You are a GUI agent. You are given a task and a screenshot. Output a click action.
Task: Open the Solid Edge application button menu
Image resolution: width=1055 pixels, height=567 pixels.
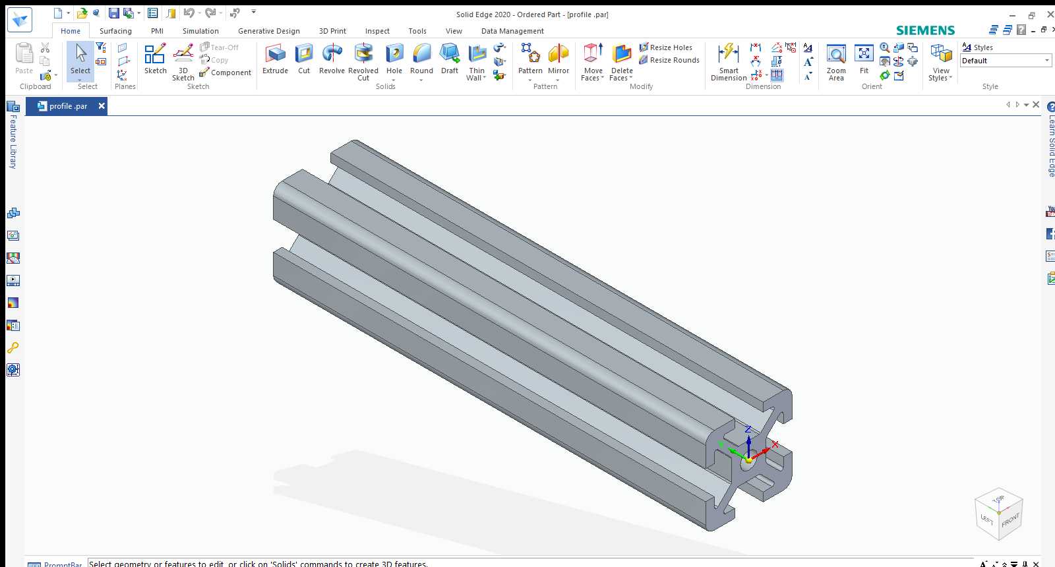20,20
